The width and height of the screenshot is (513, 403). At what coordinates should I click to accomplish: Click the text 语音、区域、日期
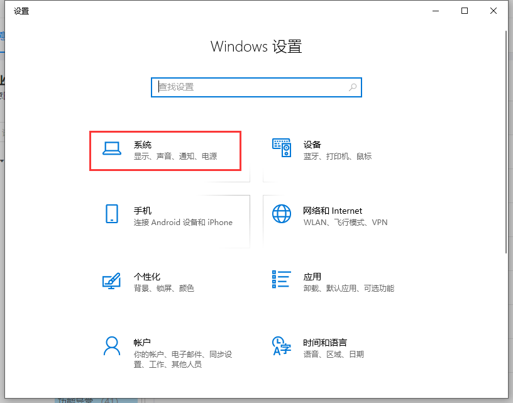(333, 354)
